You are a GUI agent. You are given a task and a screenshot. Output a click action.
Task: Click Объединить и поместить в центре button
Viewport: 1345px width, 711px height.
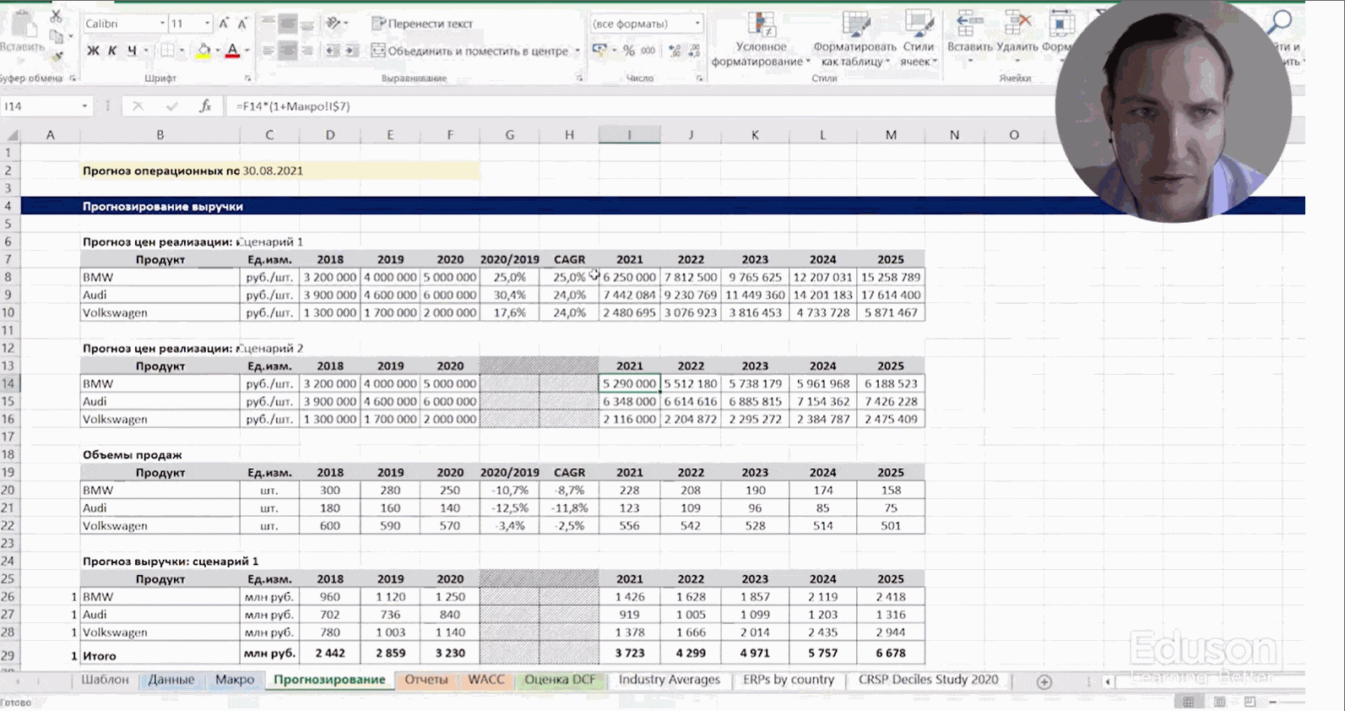[470, 51]
